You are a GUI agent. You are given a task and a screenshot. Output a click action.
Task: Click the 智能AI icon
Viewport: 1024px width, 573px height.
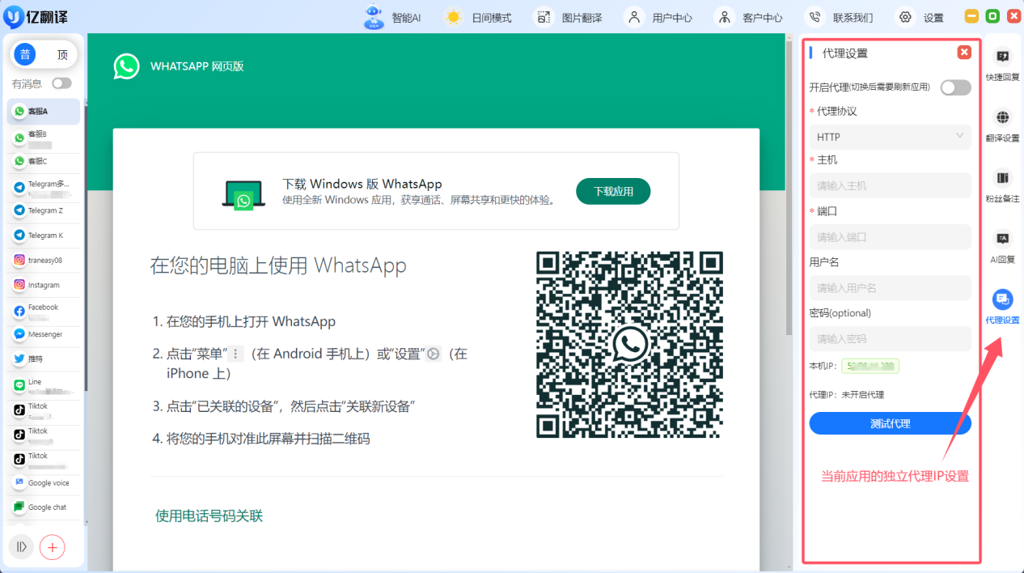point(394,15)
